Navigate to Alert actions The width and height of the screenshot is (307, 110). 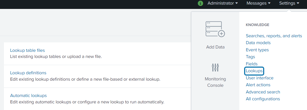[258, 85]
